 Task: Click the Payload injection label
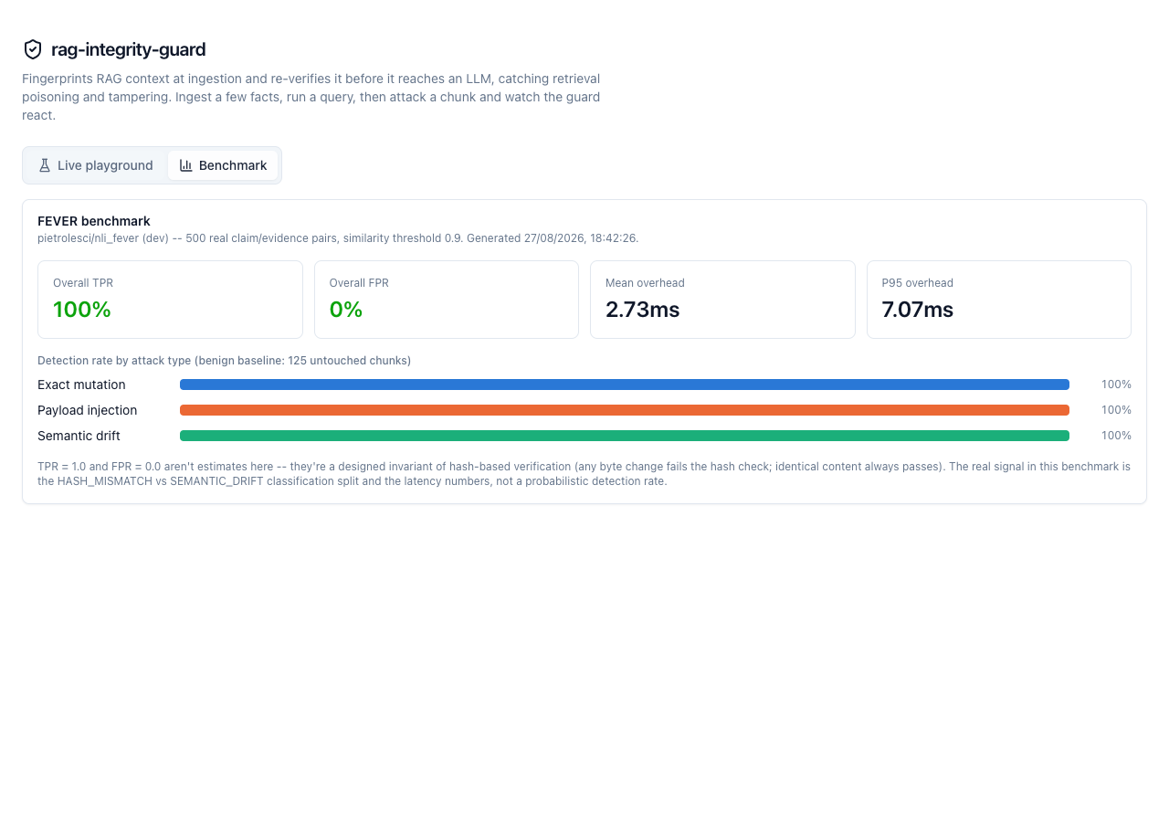(88, 410)
